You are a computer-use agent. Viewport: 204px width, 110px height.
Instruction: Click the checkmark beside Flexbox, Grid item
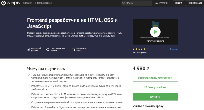tap(29, 94)
